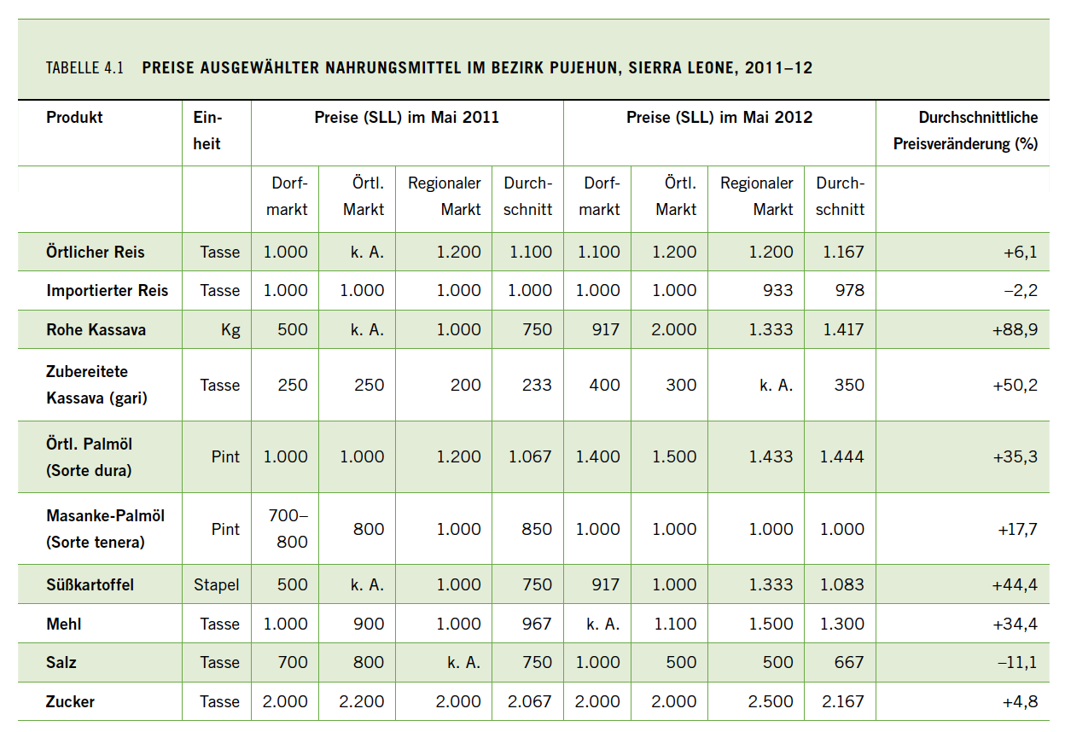Select the "–11,1" price change value

click(x=1016, y=662)
